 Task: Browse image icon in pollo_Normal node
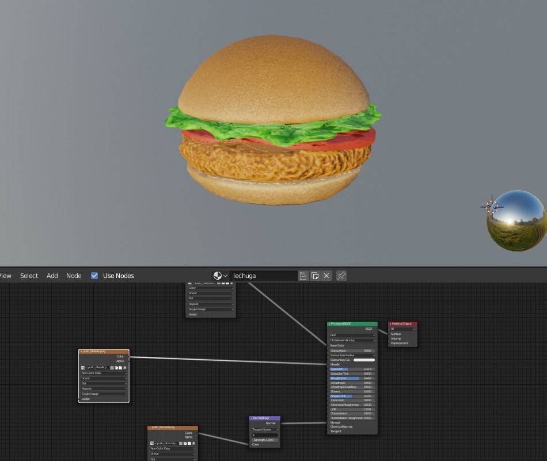click(153, 444)
